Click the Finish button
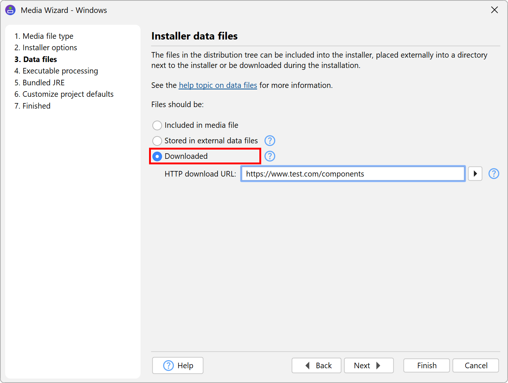Screen dimensions: 508x383 [426, 366]
